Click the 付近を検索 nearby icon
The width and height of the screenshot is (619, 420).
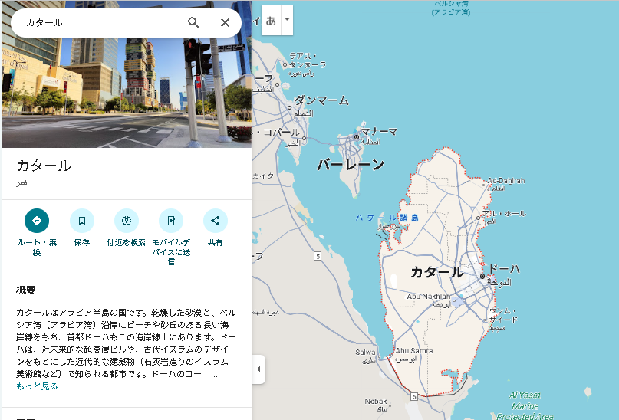[x=126, y=221]
